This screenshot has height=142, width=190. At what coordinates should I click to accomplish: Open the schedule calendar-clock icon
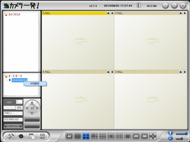[x=32, y=136]
